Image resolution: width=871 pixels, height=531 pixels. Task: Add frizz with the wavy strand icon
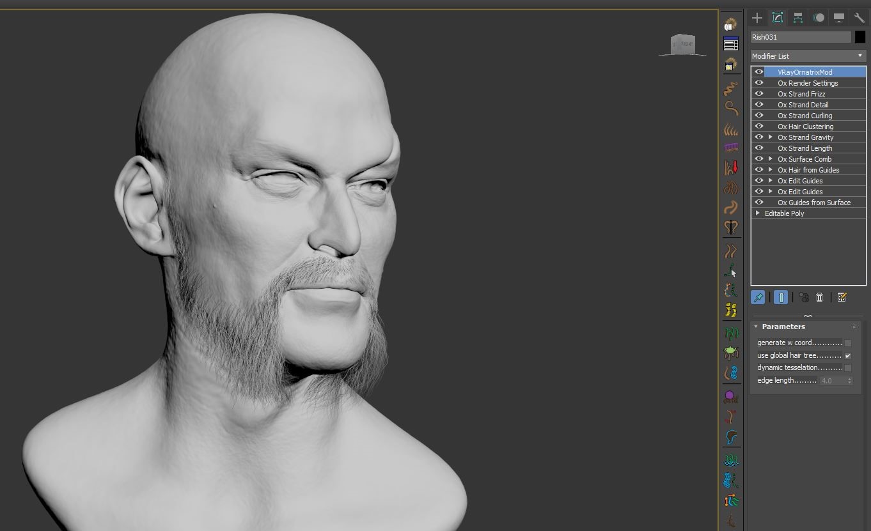[x=730, y=88]
